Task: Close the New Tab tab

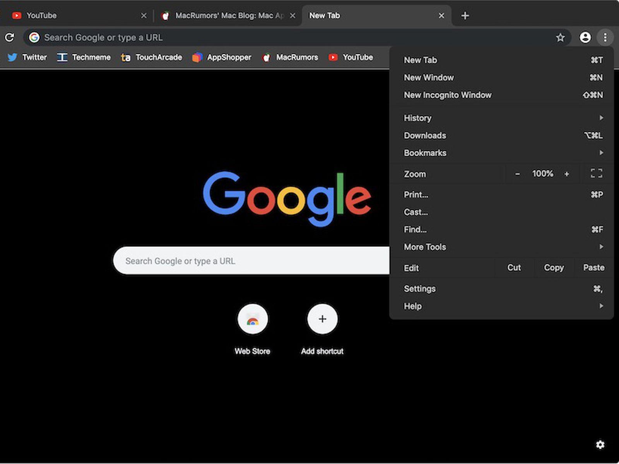Action: pyautogui.click(x=441, y=16)
